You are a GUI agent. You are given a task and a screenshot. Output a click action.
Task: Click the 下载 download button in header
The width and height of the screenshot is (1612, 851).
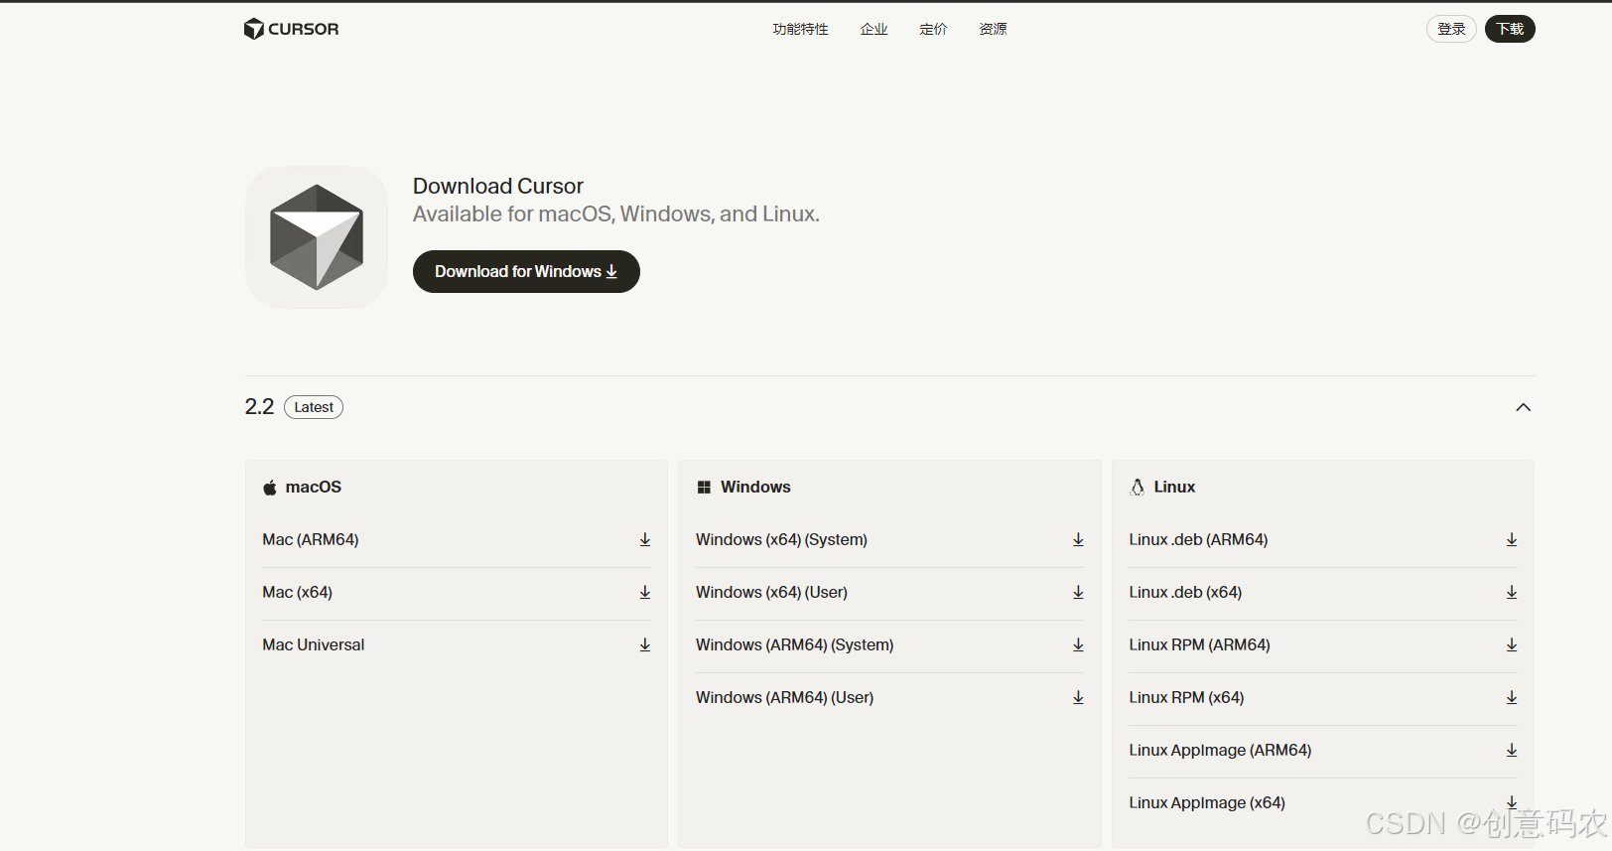click(x=1510, y=29)
